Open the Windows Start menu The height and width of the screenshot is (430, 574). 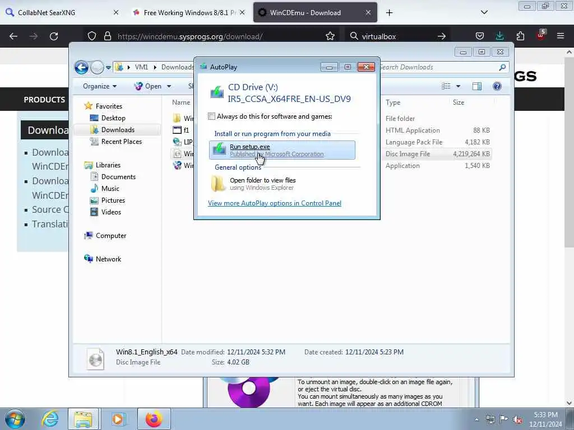15,419
